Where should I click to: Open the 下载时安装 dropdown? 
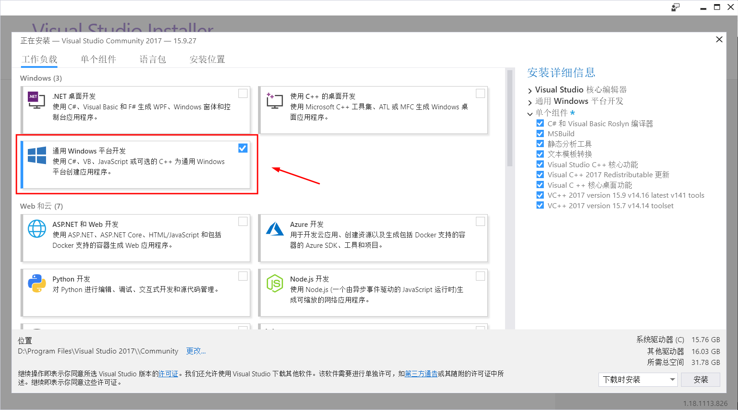tap(638, 379)
